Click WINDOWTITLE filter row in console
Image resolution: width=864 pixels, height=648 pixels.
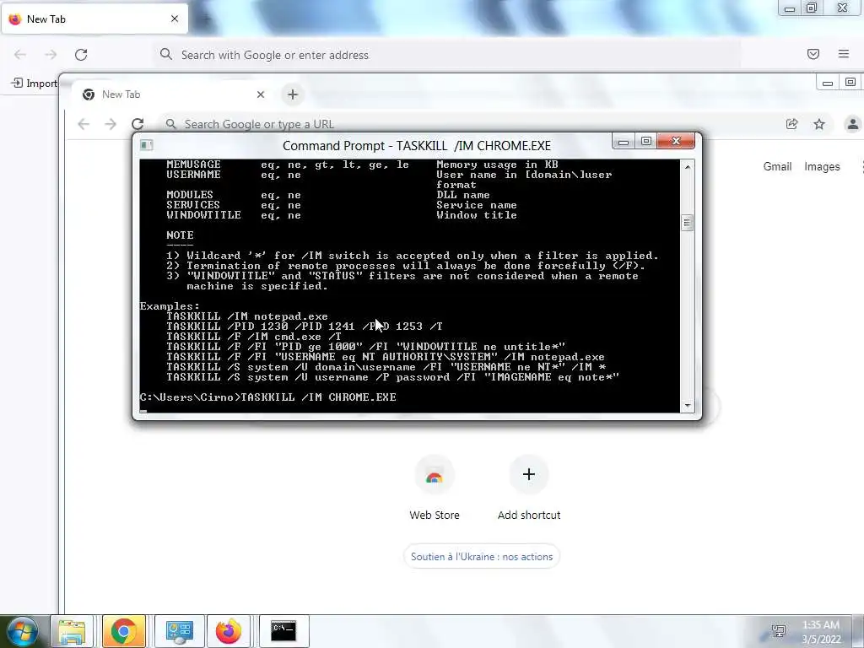[342, 215]
